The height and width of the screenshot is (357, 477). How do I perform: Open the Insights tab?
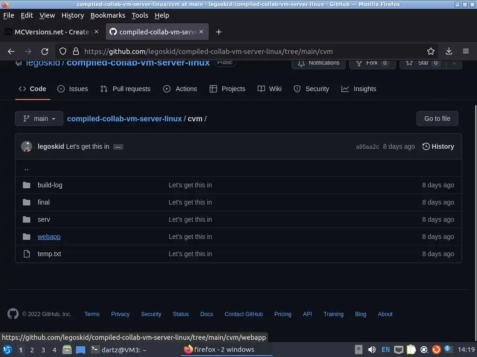pos(359,89)
